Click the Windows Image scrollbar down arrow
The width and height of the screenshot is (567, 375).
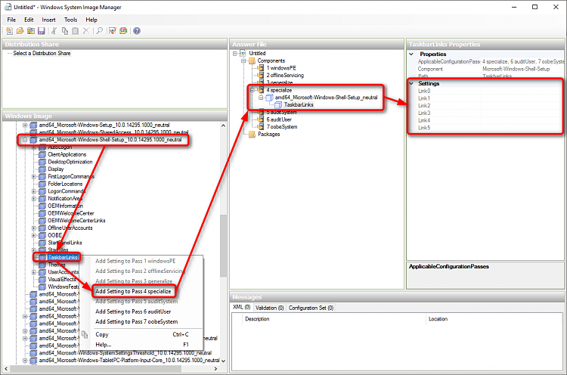223,361
